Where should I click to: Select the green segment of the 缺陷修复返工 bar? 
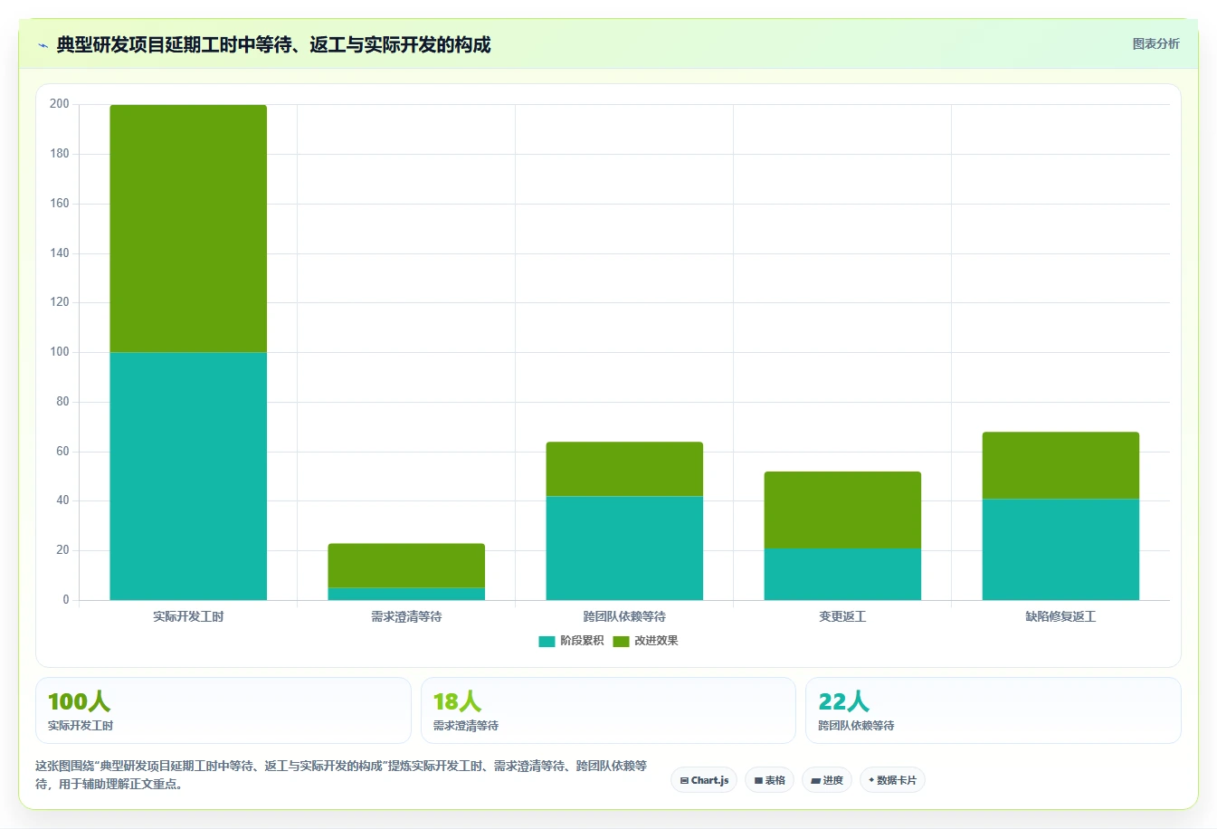tap(1060, 465)
